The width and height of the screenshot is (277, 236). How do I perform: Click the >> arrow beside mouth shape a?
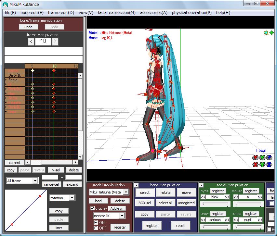coord(260,197)
